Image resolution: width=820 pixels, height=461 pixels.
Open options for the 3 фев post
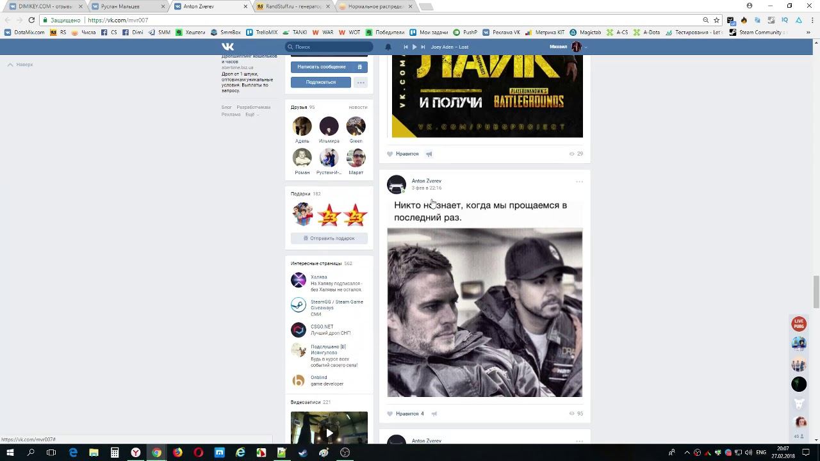pyautogui.click(x=579, y=181)
